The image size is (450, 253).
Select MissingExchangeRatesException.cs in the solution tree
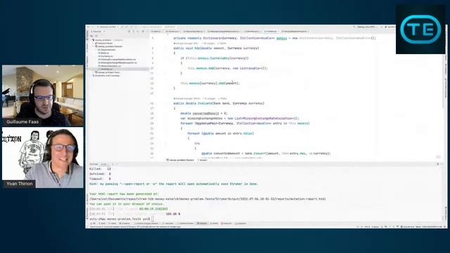pos(117,63)
